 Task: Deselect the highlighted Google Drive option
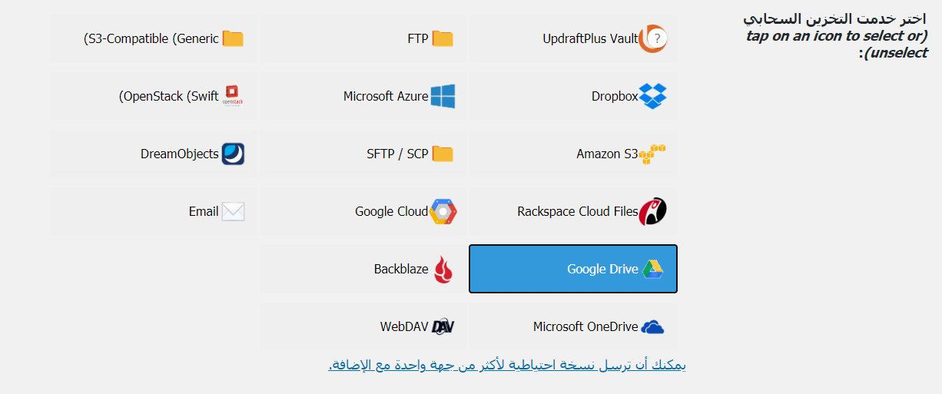click(572, 269)
